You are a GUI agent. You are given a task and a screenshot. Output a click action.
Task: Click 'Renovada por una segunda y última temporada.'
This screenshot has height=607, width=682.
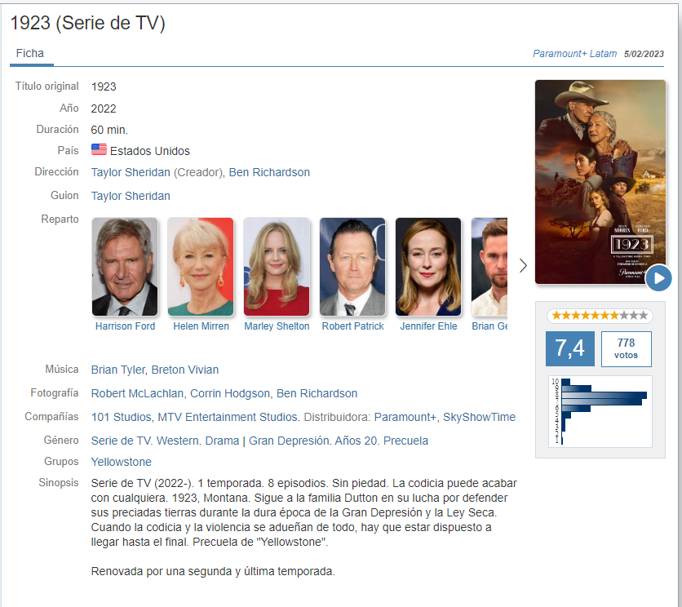point(213,571)
